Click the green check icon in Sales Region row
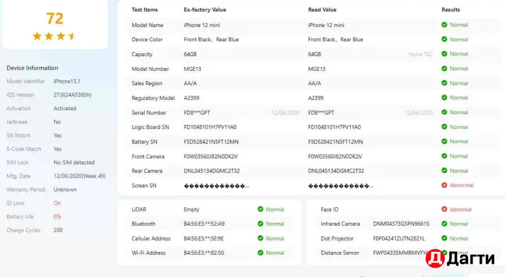This screenshot has height=277, width=505. pos(444,83)
